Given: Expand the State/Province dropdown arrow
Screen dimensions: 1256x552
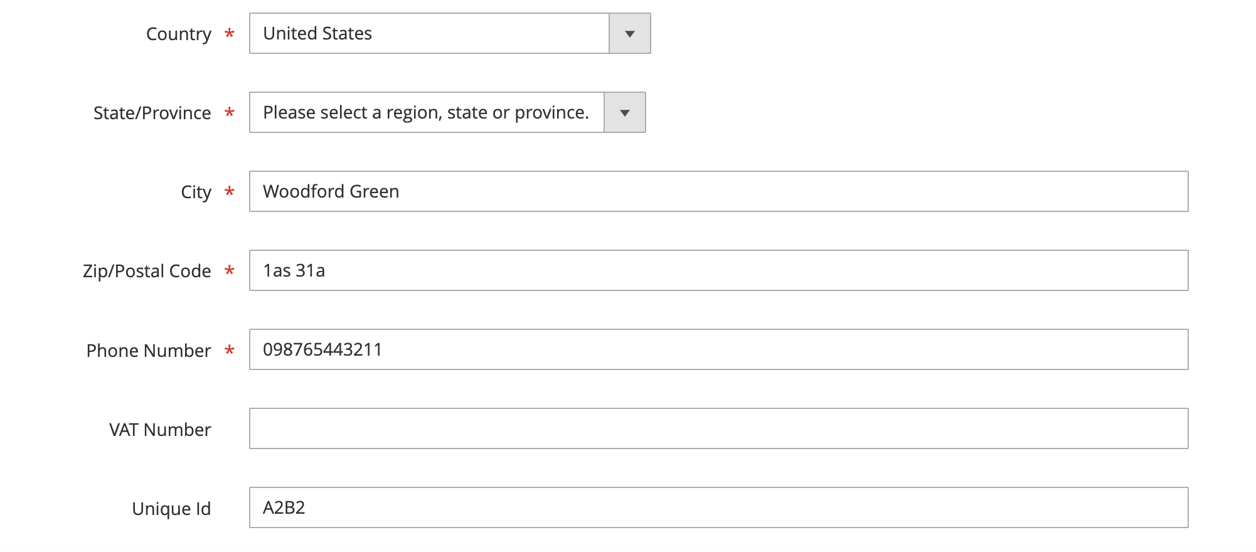Looking at the screenshot, I should [625, 113].
